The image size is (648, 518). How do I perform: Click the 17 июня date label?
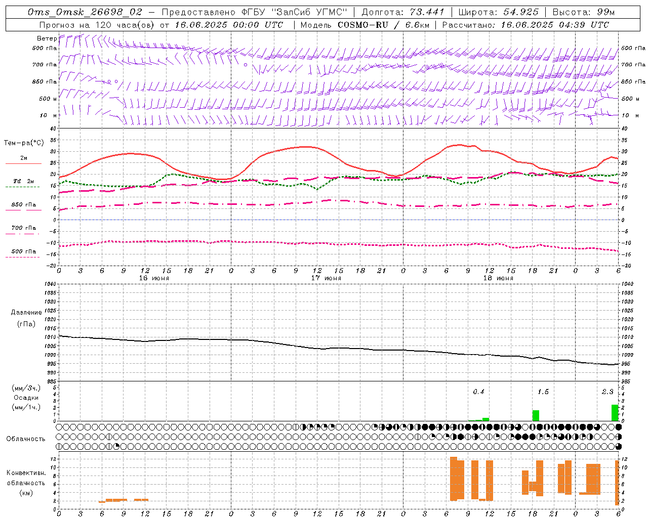point(326,278)
